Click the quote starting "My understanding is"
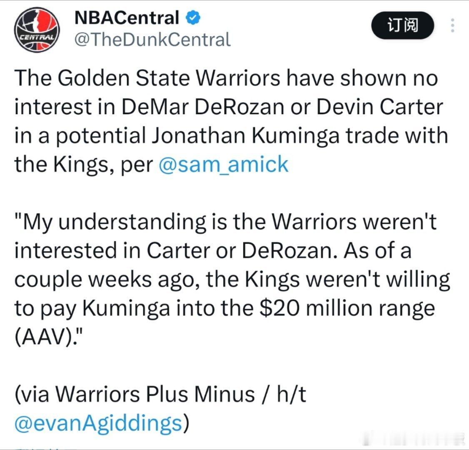Screen dimensions: 469x450 point(232,279)
